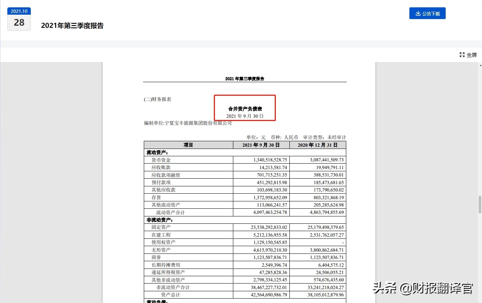Click the 应收款项融资 row label
The image size is (482, 303).
(x=166, y=175)
